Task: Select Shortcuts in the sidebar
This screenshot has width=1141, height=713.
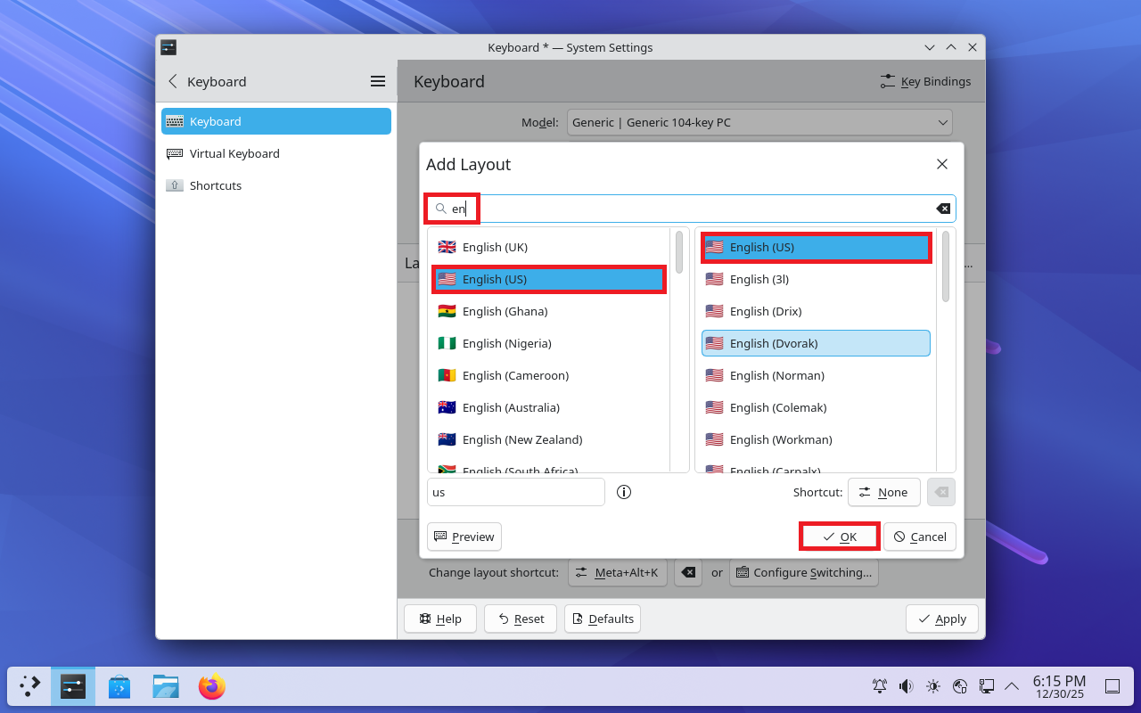Action: (215, 185)
